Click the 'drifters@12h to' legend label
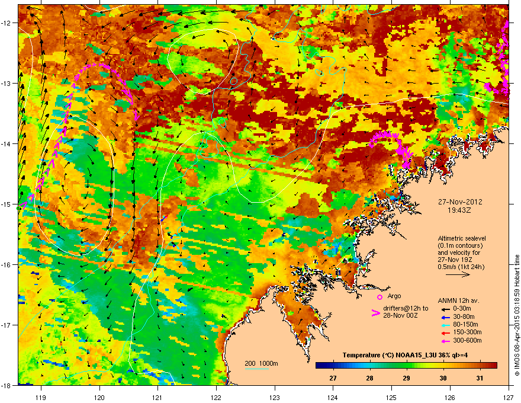Screen dimensions: 521x403 406,308
